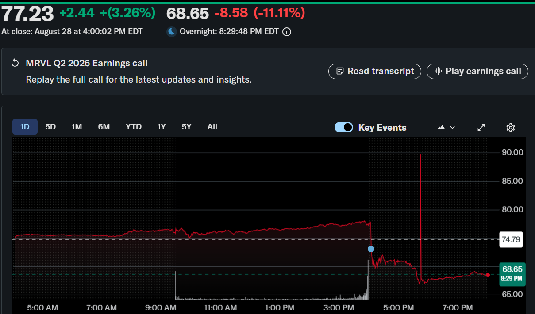The width and height of the screenshot is (535, 314).
Task: Click the MRVL Q2 2026 Earnings call title
Action: point(87,63)
